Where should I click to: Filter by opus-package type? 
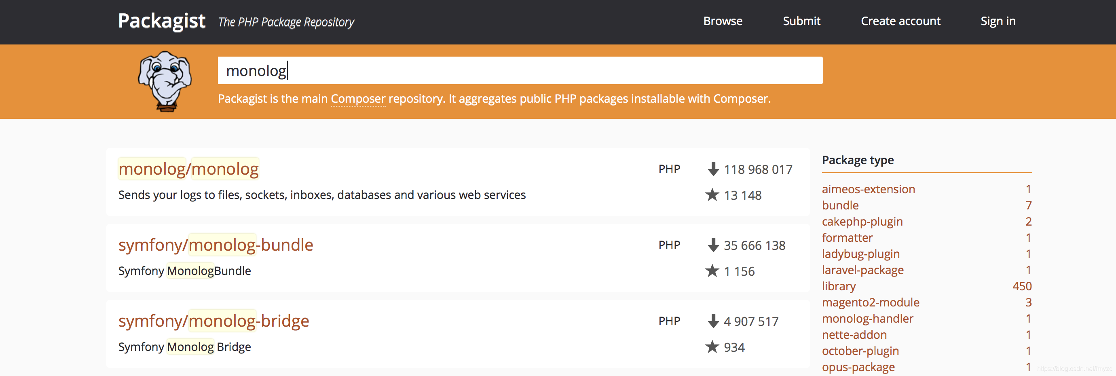coord(858,368)
